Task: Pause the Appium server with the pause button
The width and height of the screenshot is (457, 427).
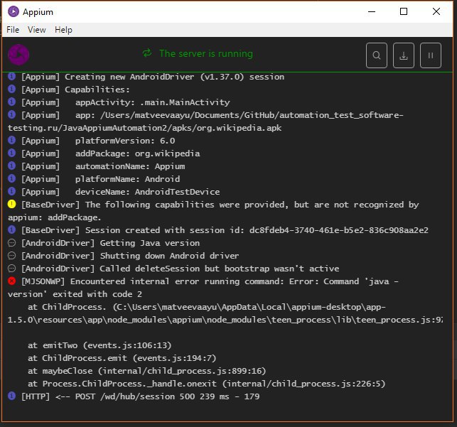Action: click(x=431, y=55)
